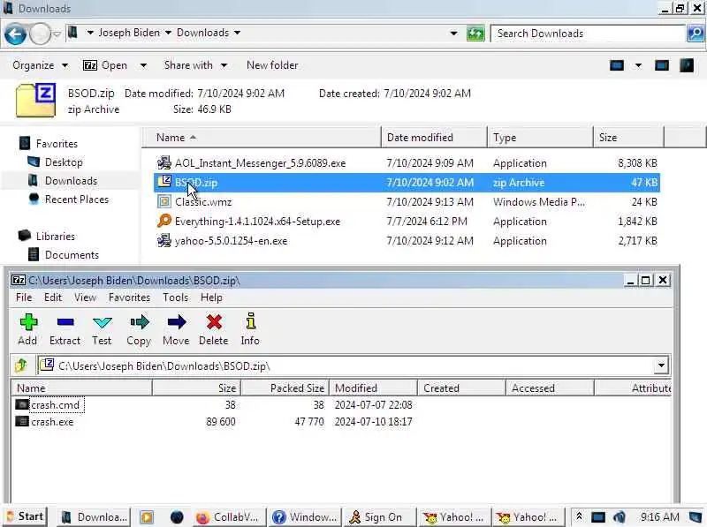Sort Explorer list by Type column
Image resolution: width=707 pixels, height=527 pixels.
click(540, 138)
